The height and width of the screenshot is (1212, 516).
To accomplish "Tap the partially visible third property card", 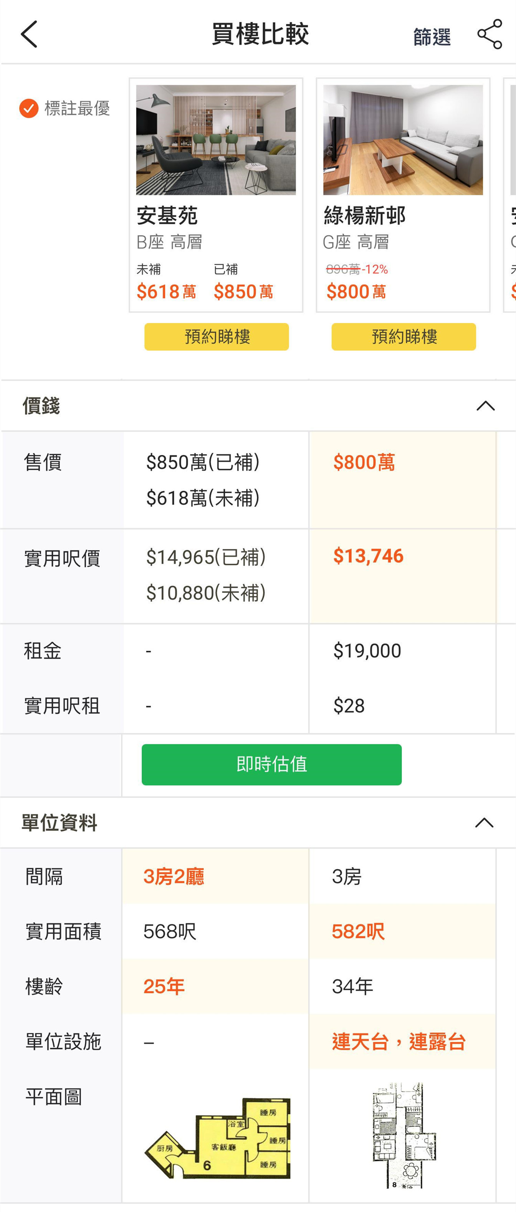I will [x=511, y=195].
